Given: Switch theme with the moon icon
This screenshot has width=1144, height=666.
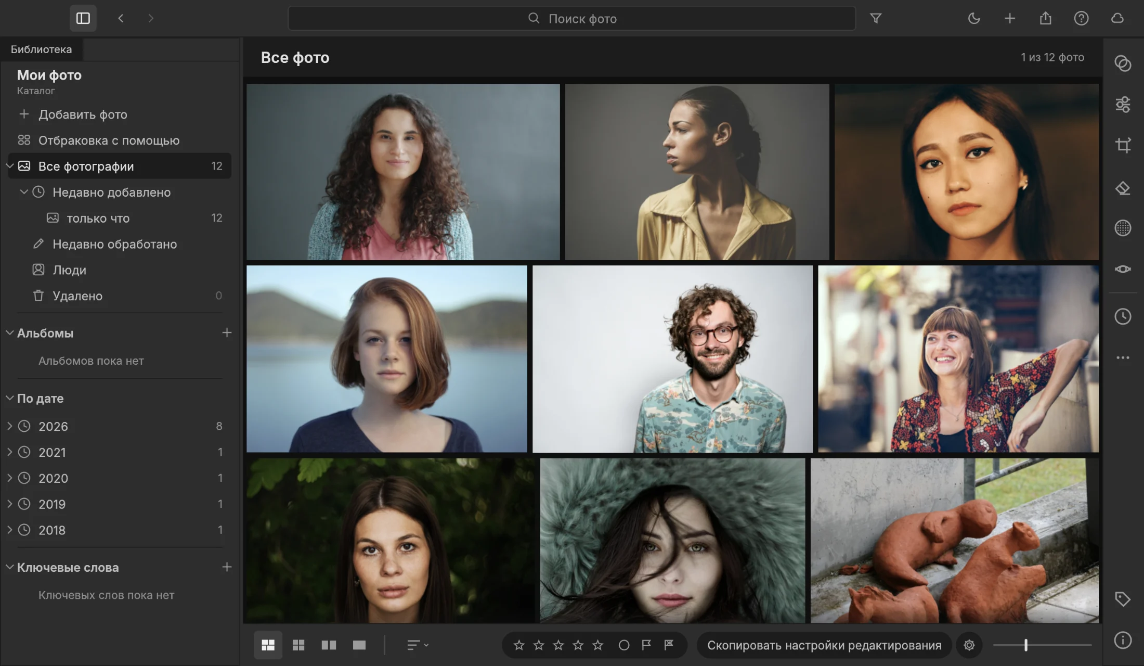Looking at the screenshot, I should tap(974, 18).
